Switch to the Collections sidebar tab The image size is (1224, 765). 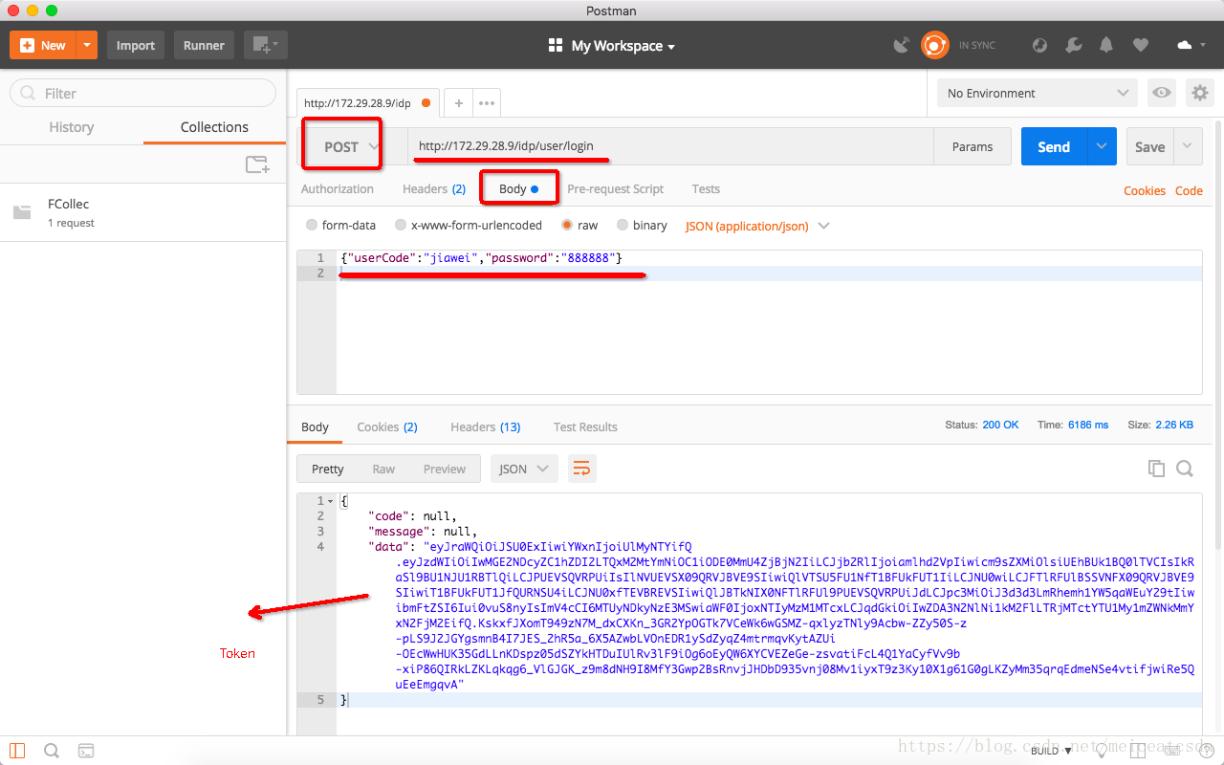point(214,127)
